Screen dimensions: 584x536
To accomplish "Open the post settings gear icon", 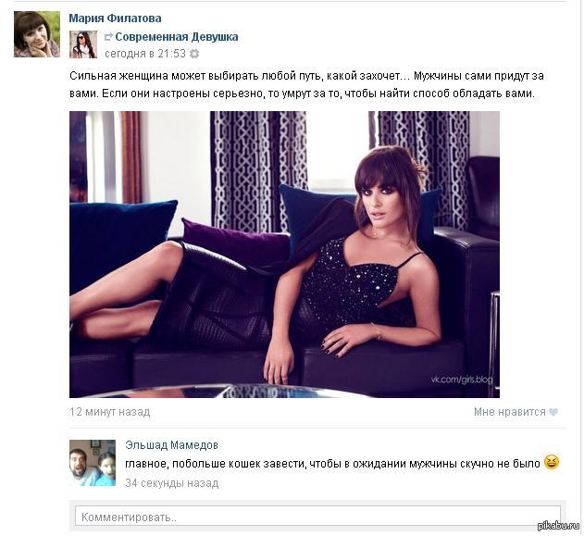I will click(194, 54).
